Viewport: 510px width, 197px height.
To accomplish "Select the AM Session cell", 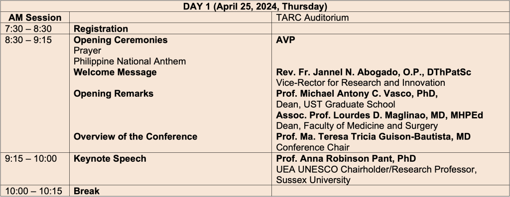I will tap(35, 17).
